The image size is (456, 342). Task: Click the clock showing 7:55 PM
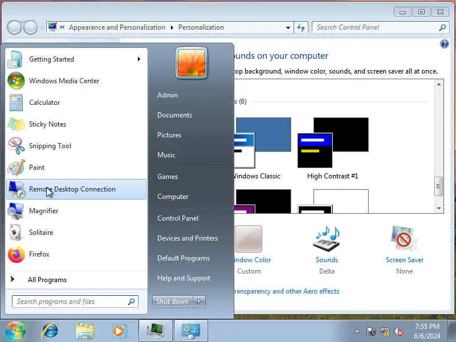[x=427, y=326]
